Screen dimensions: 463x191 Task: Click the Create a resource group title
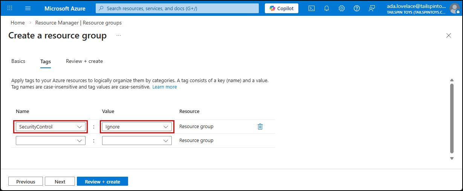[x=57, y=35]
